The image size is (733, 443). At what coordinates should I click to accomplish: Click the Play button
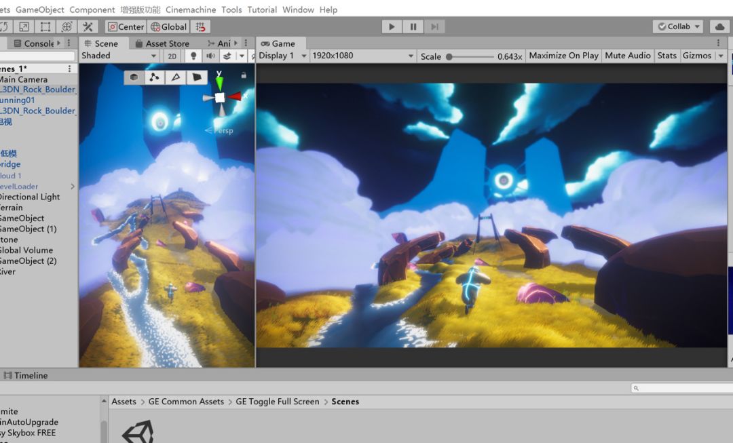coord(392,26)
